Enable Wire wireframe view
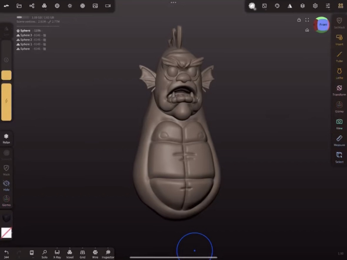 click(95, 254)
